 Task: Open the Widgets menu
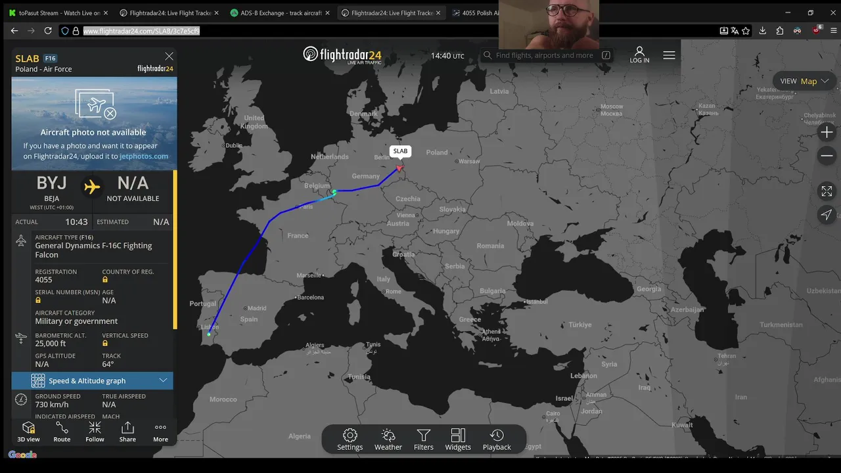pyautogui.click(x=458, y=439)
